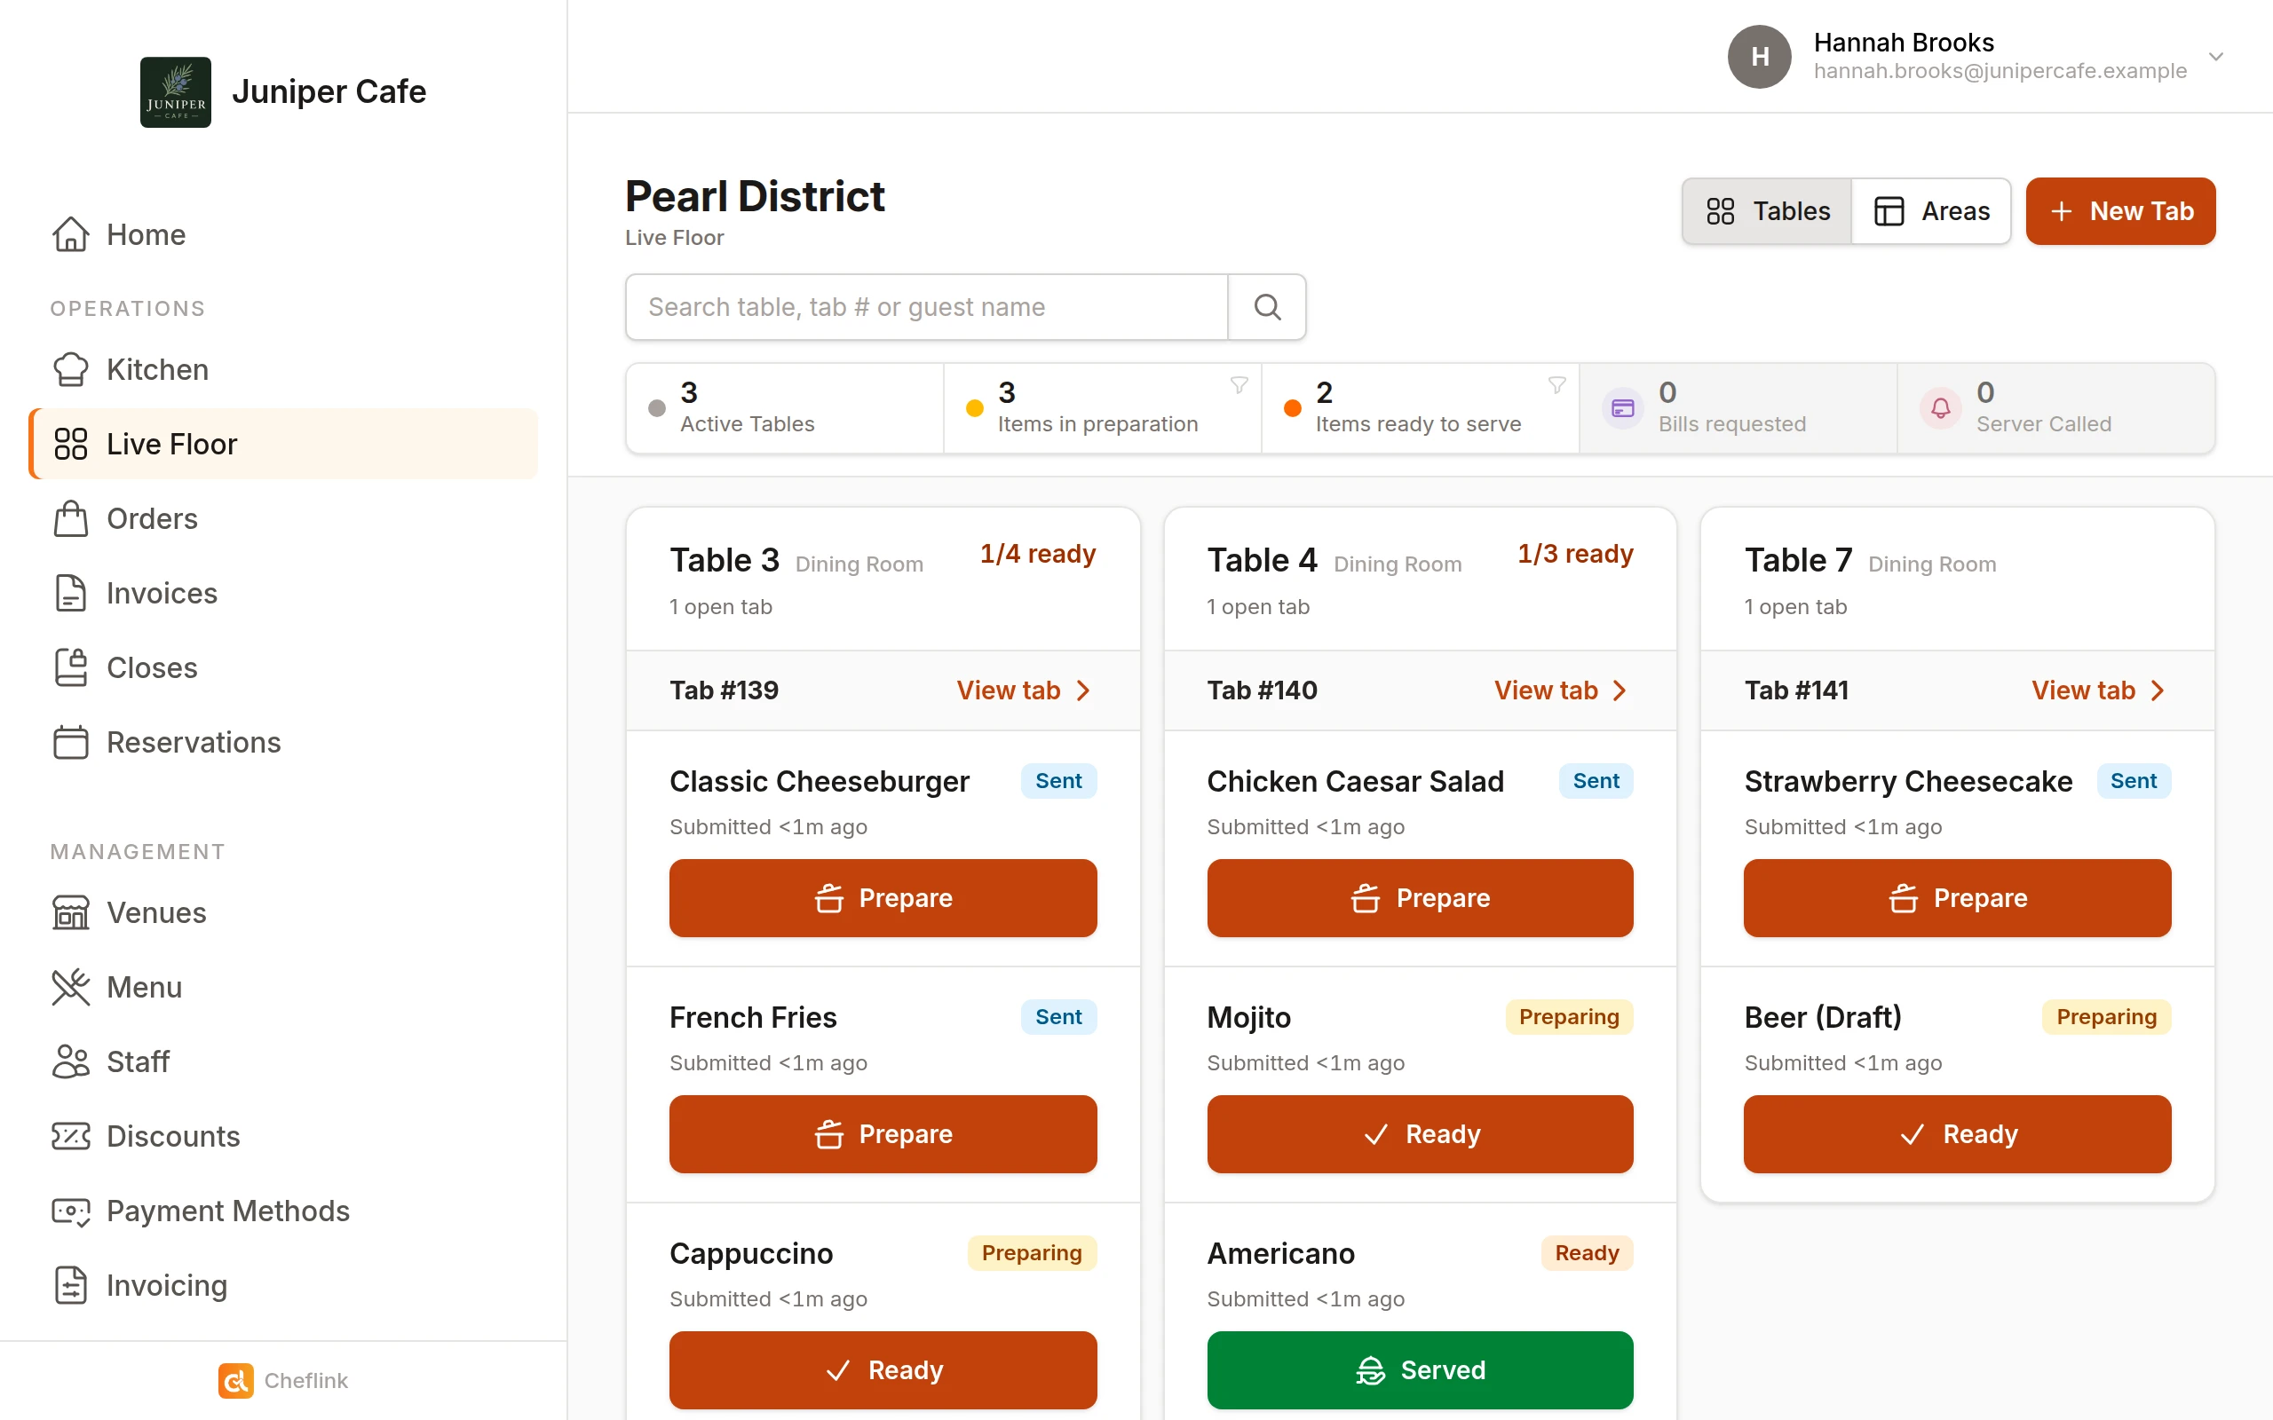Mark Cappuccino as Ready
The image size is (2273, 1420).
coord(883,1369)
